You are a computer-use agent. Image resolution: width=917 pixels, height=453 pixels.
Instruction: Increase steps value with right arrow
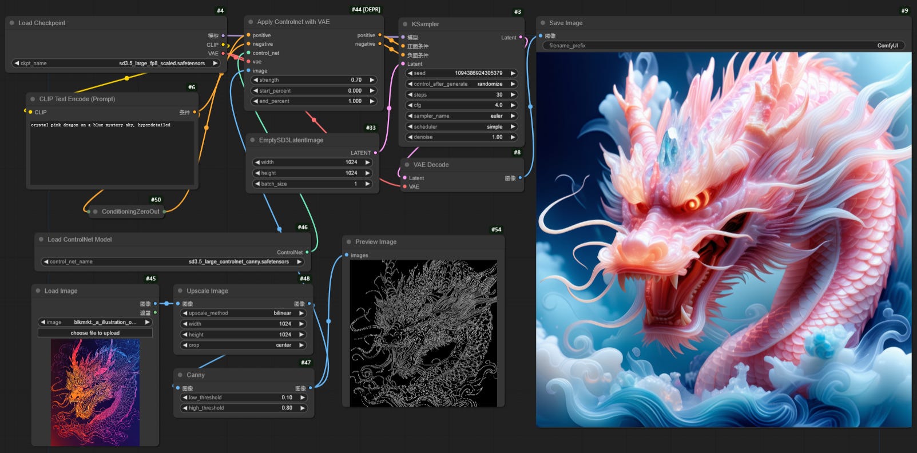click(x=513, y=94)
